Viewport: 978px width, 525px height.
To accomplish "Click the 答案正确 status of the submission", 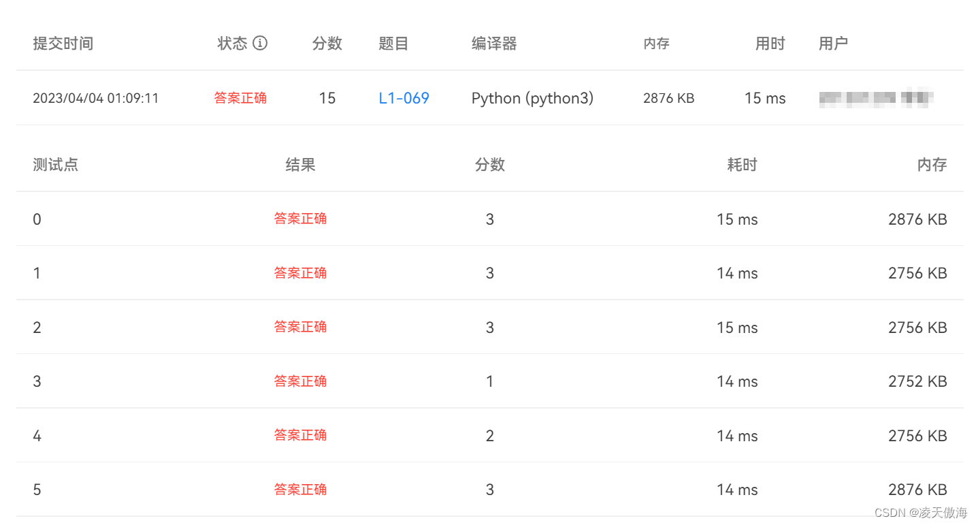I will (240, 97).
